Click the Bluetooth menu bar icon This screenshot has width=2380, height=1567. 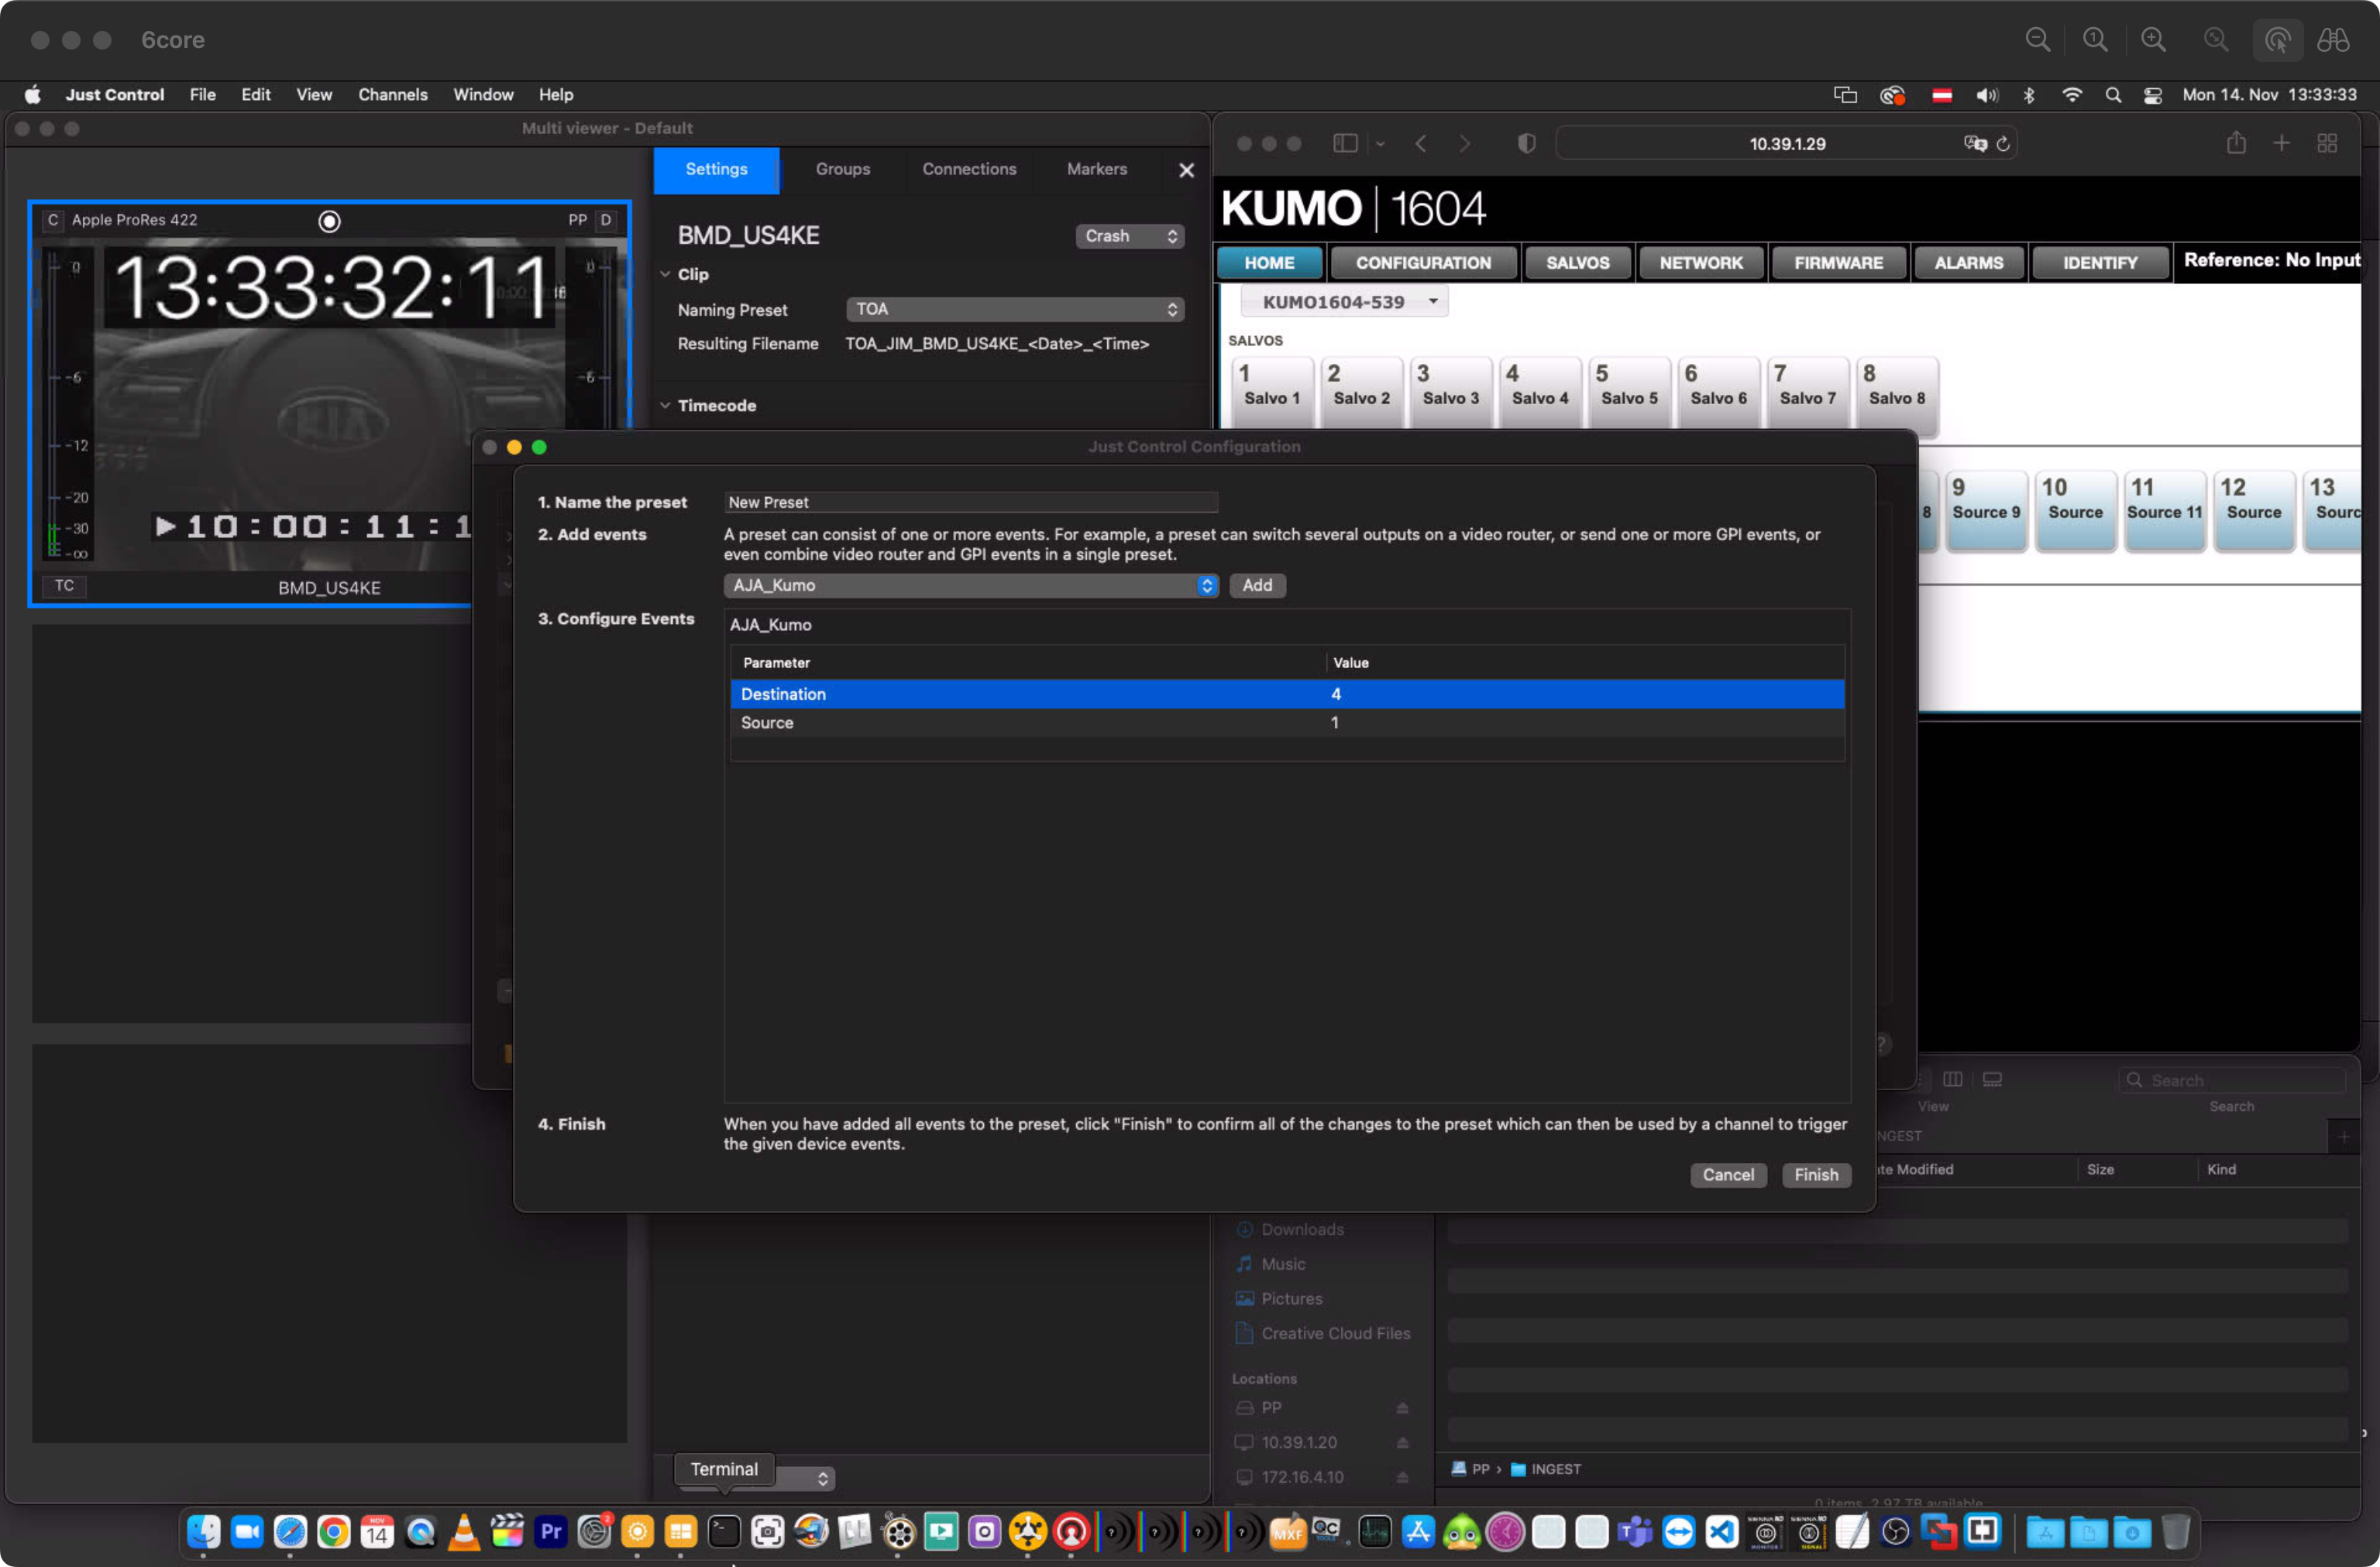2029,95
